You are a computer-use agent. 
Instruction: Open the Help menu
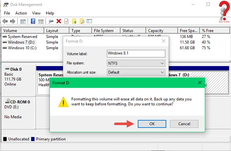(x=50, y=13)
